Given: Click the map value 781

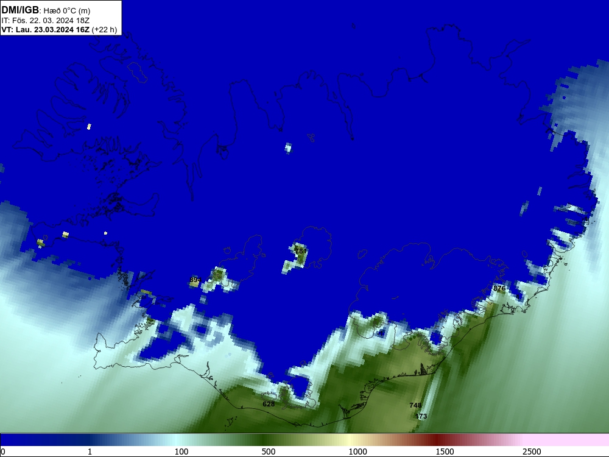Looking at the screenshot, I should pos(301,251).
